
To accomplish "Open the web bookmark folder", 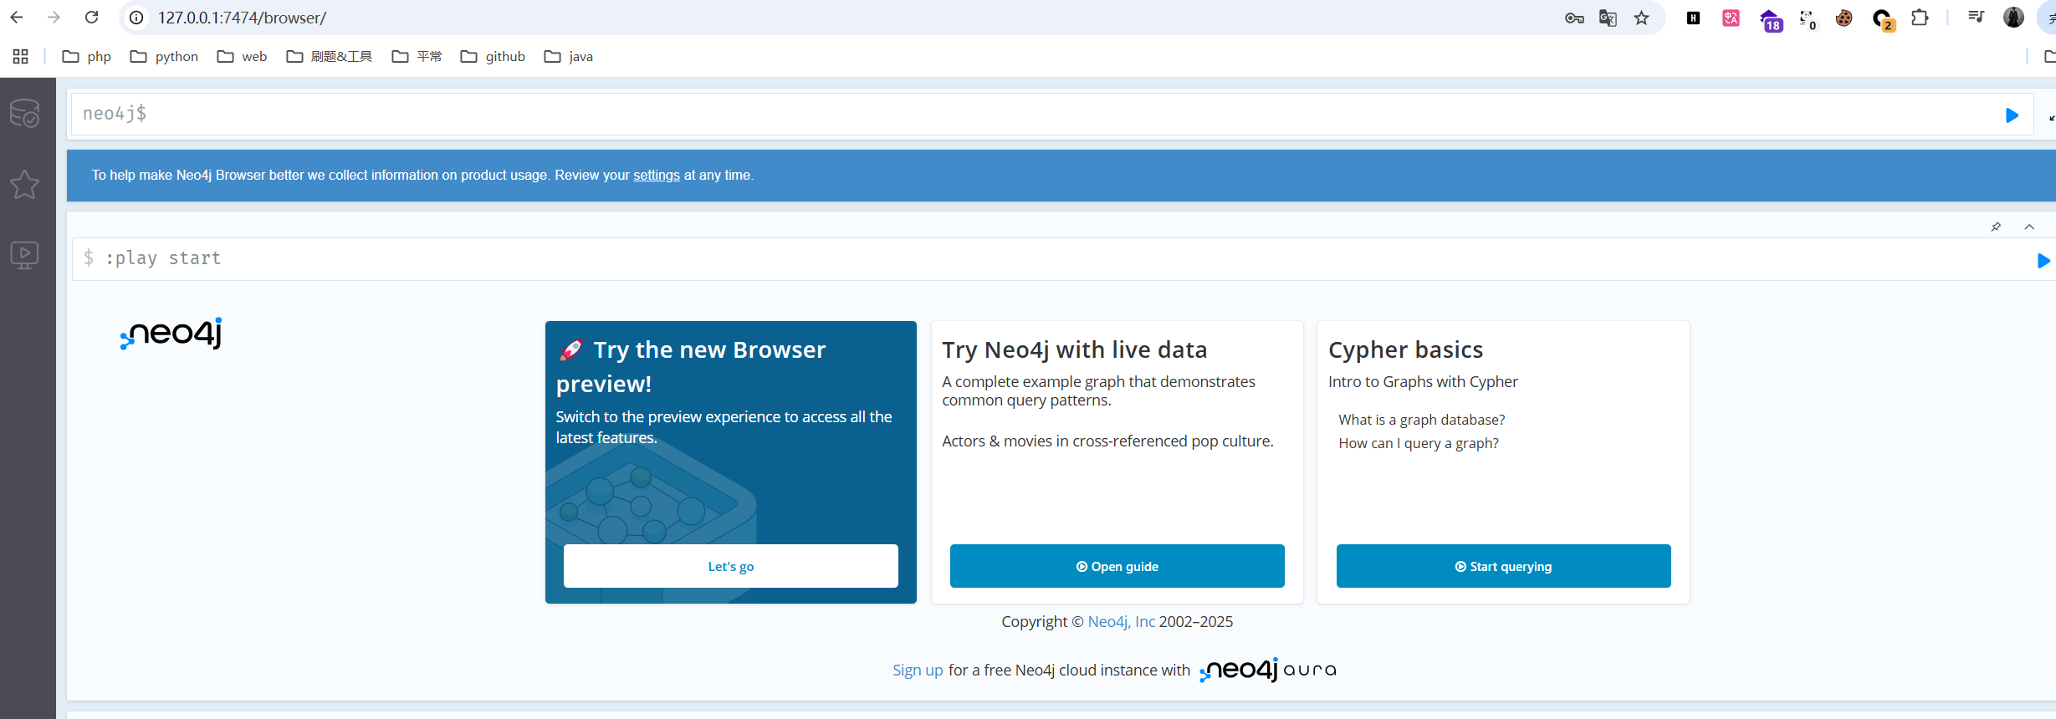I will click(x=242, y=56).
